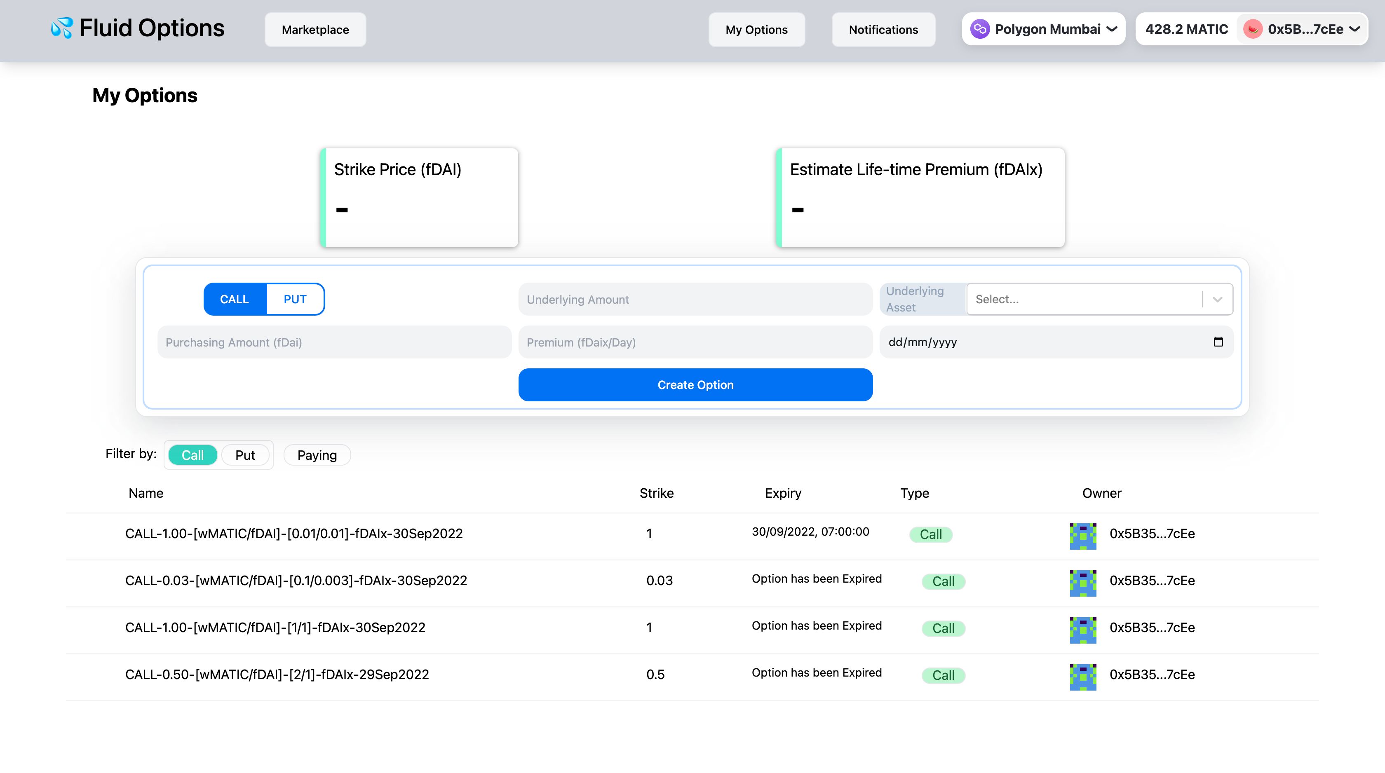Screen dimensions: 1385x773
Task: Open the Underlying Asset Select dropdown
Action: [x=1100, y=299]
